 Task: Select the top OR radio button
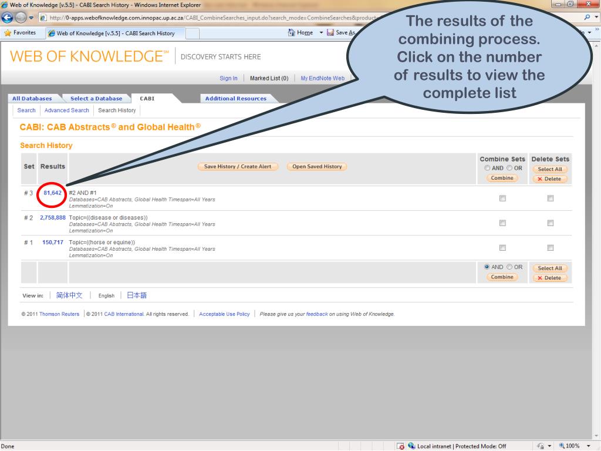click(509, 168)
